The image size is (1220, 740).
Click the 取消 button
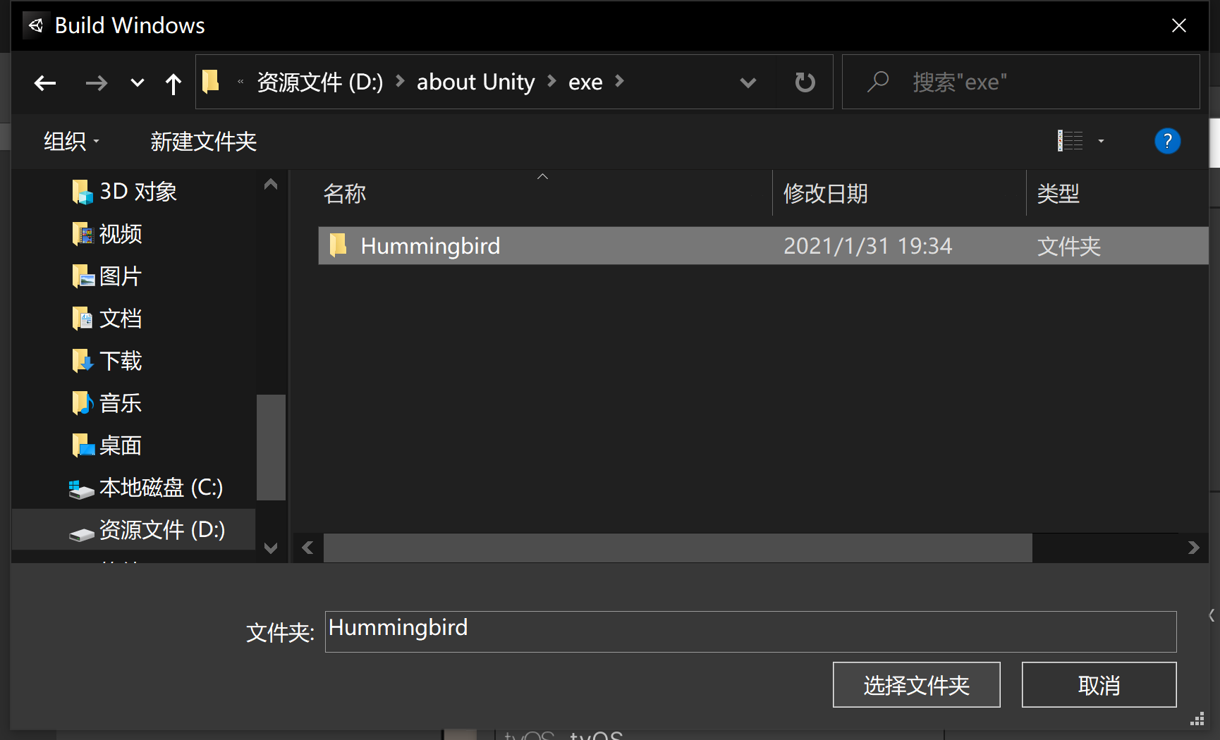pos(1099,684)
